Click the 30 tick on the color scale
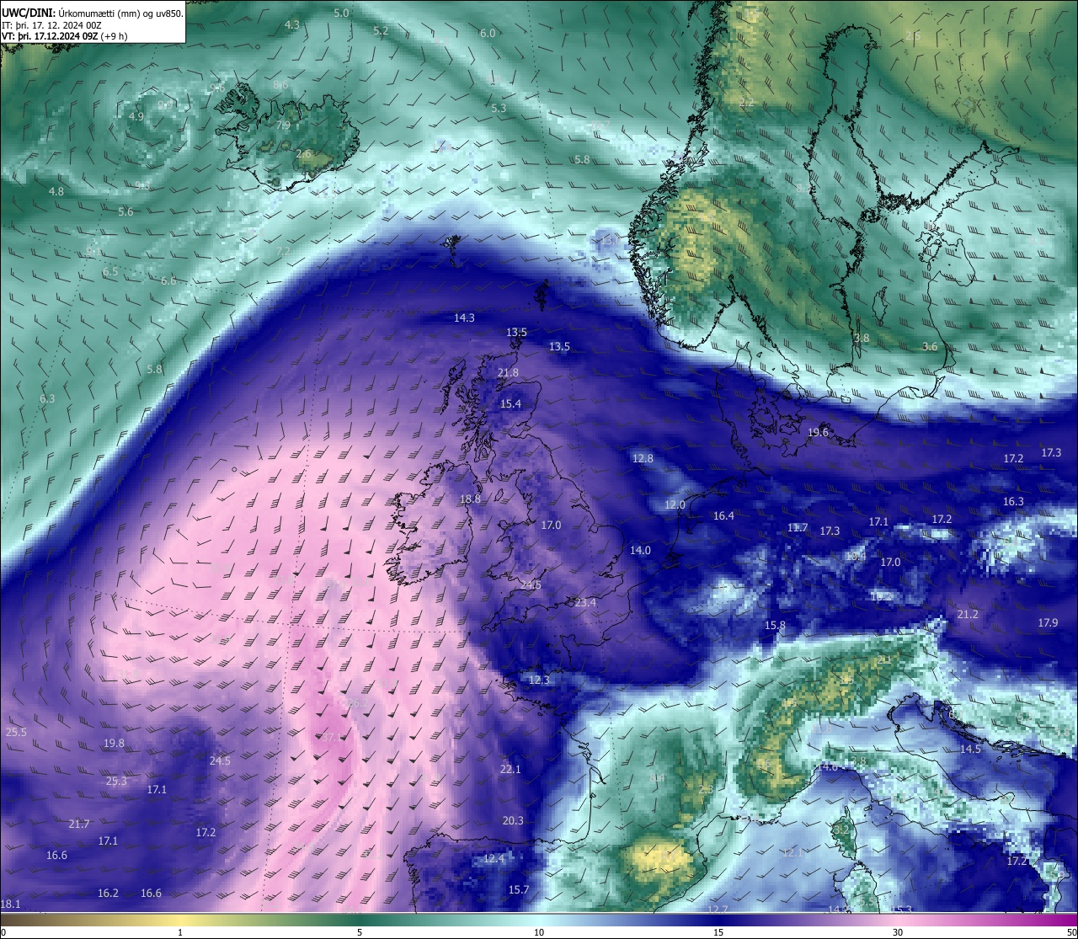 tap(898, 932)
